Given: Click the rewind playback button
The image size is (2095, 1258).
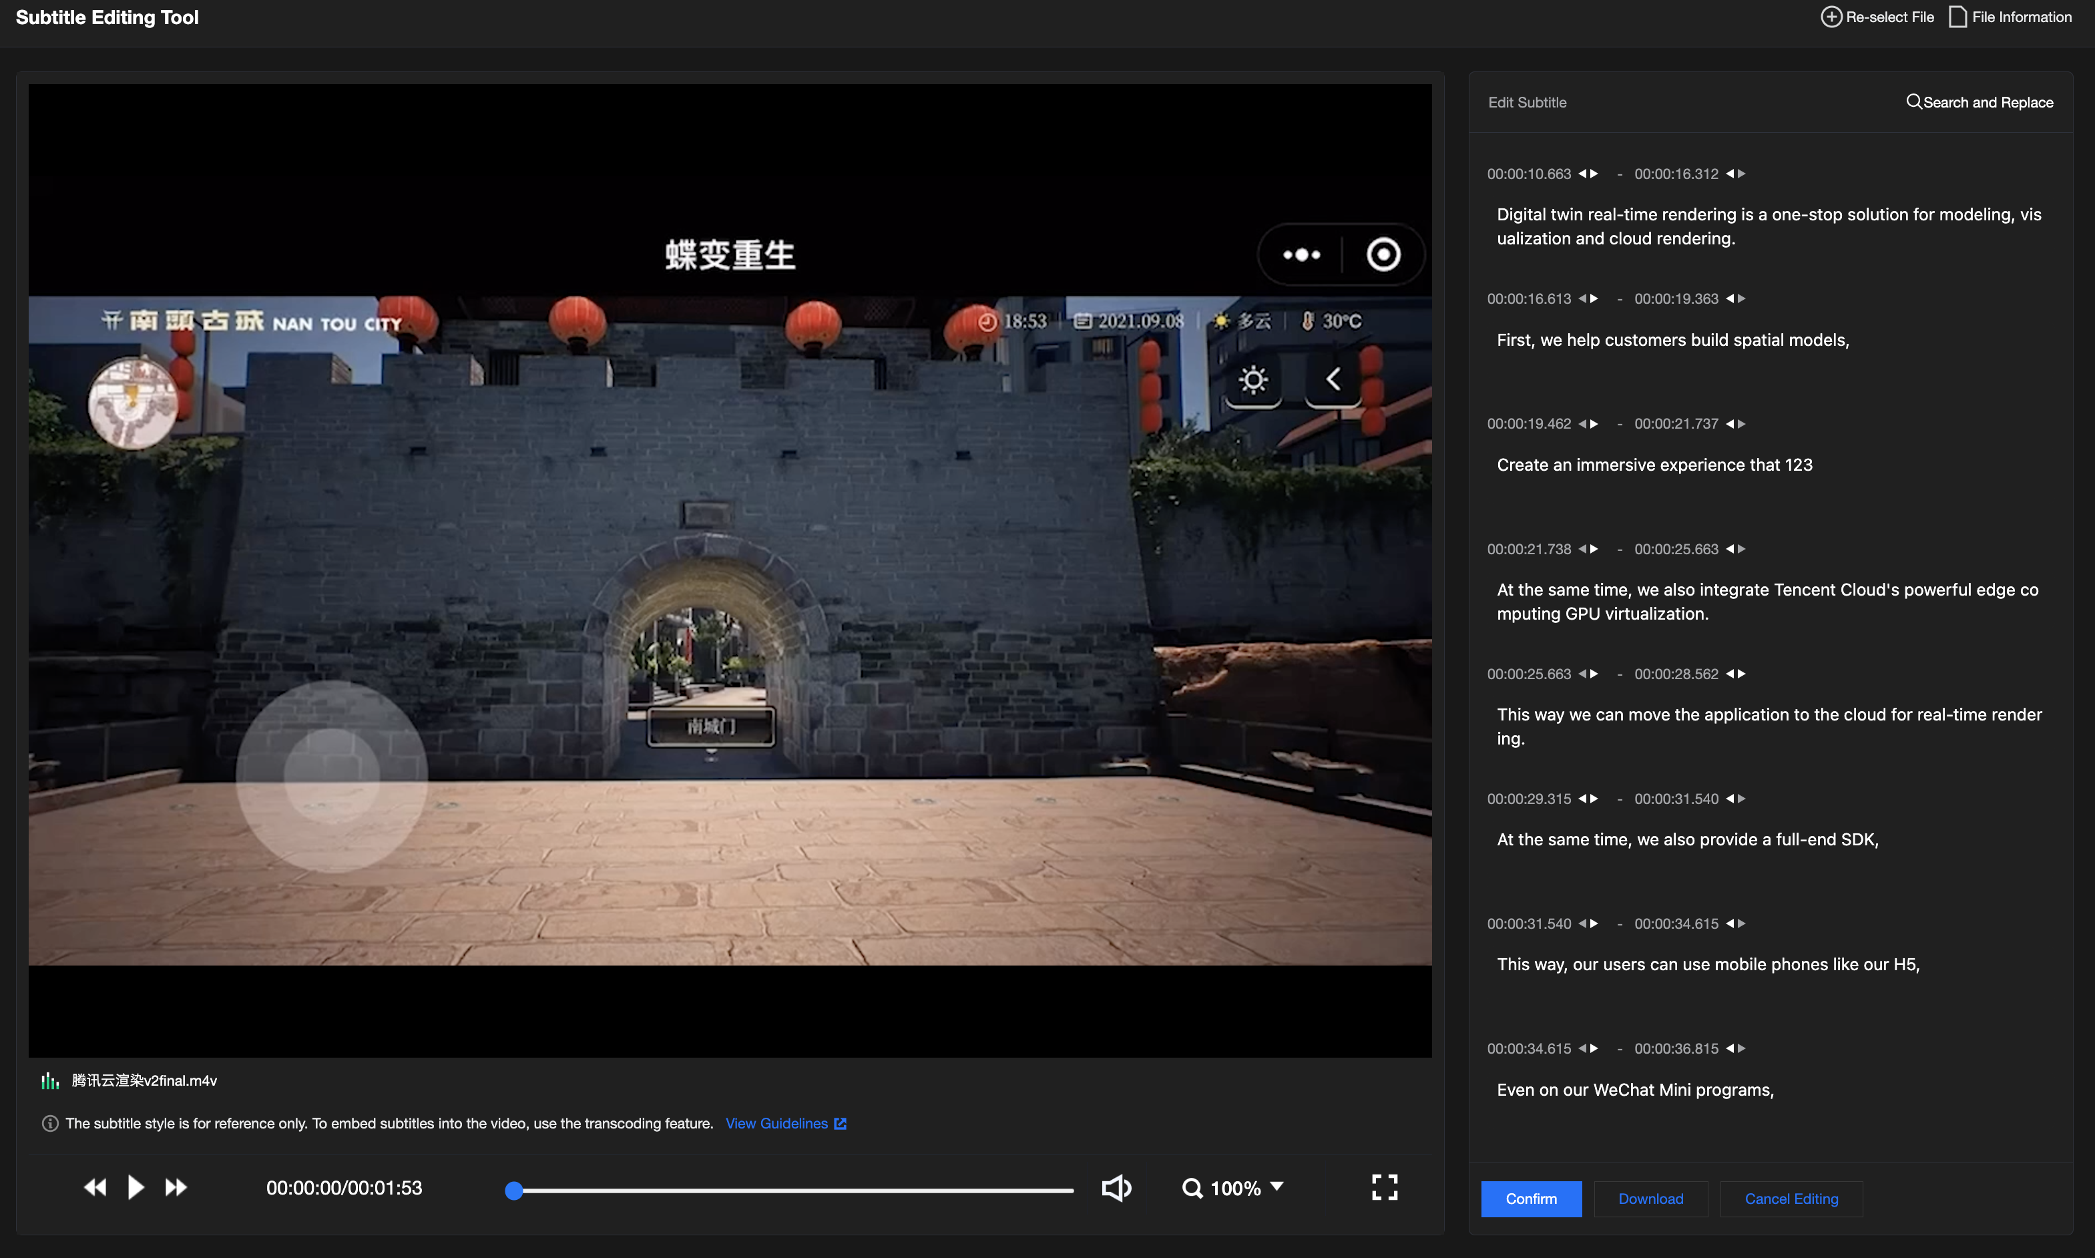Looking at the screenshot, I should [95, 1187].
